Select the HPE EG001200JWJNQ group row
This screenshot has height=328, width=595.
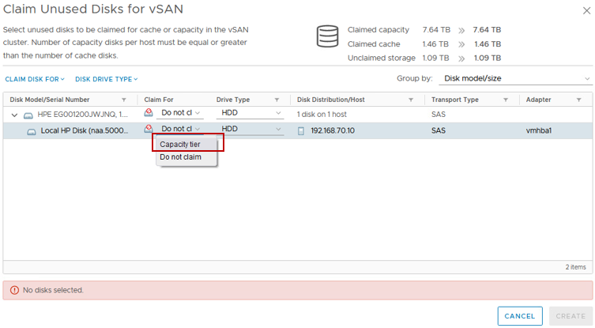[298, 115]
